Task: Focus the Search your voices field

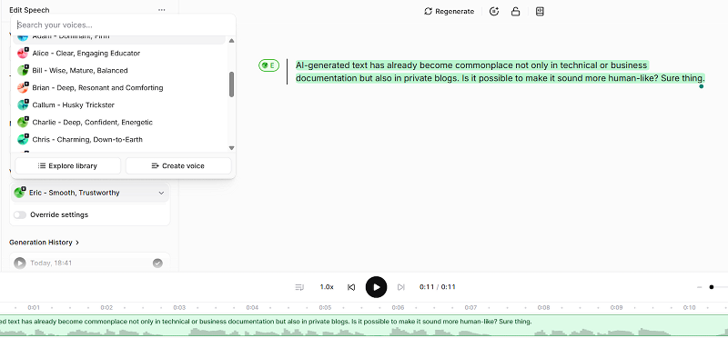Action: pos(123,25)
